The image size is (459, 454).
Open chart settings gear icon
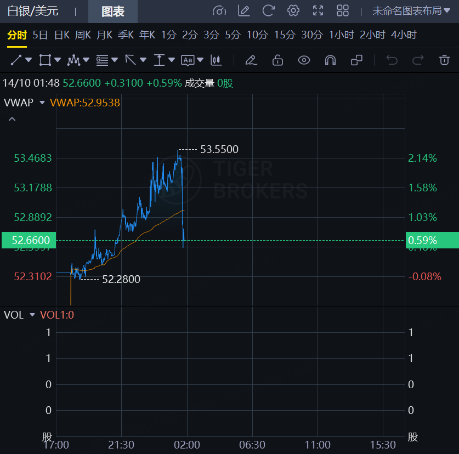coord(293,11)
